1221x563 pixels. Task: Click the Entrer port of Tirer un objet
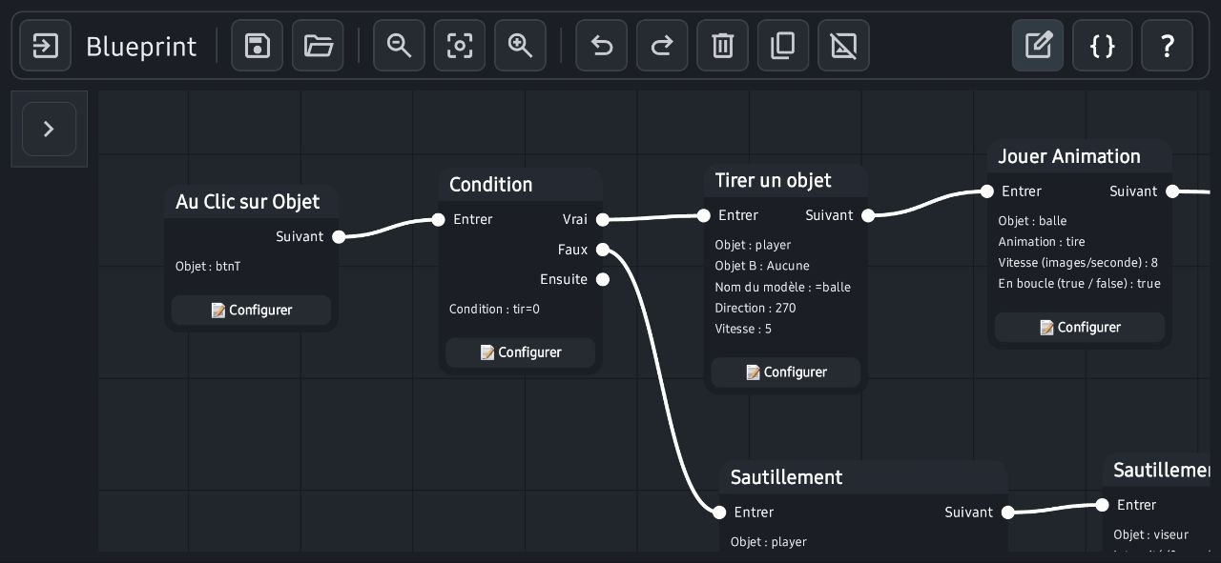[704, 215]
